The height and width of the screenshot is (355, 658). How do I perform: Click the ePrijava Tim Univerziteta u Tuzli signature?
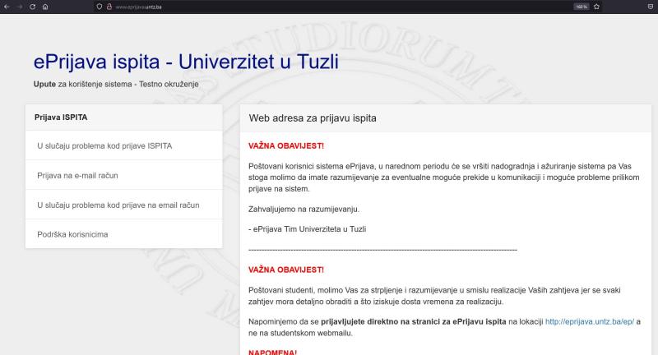(x=307, y=229)
